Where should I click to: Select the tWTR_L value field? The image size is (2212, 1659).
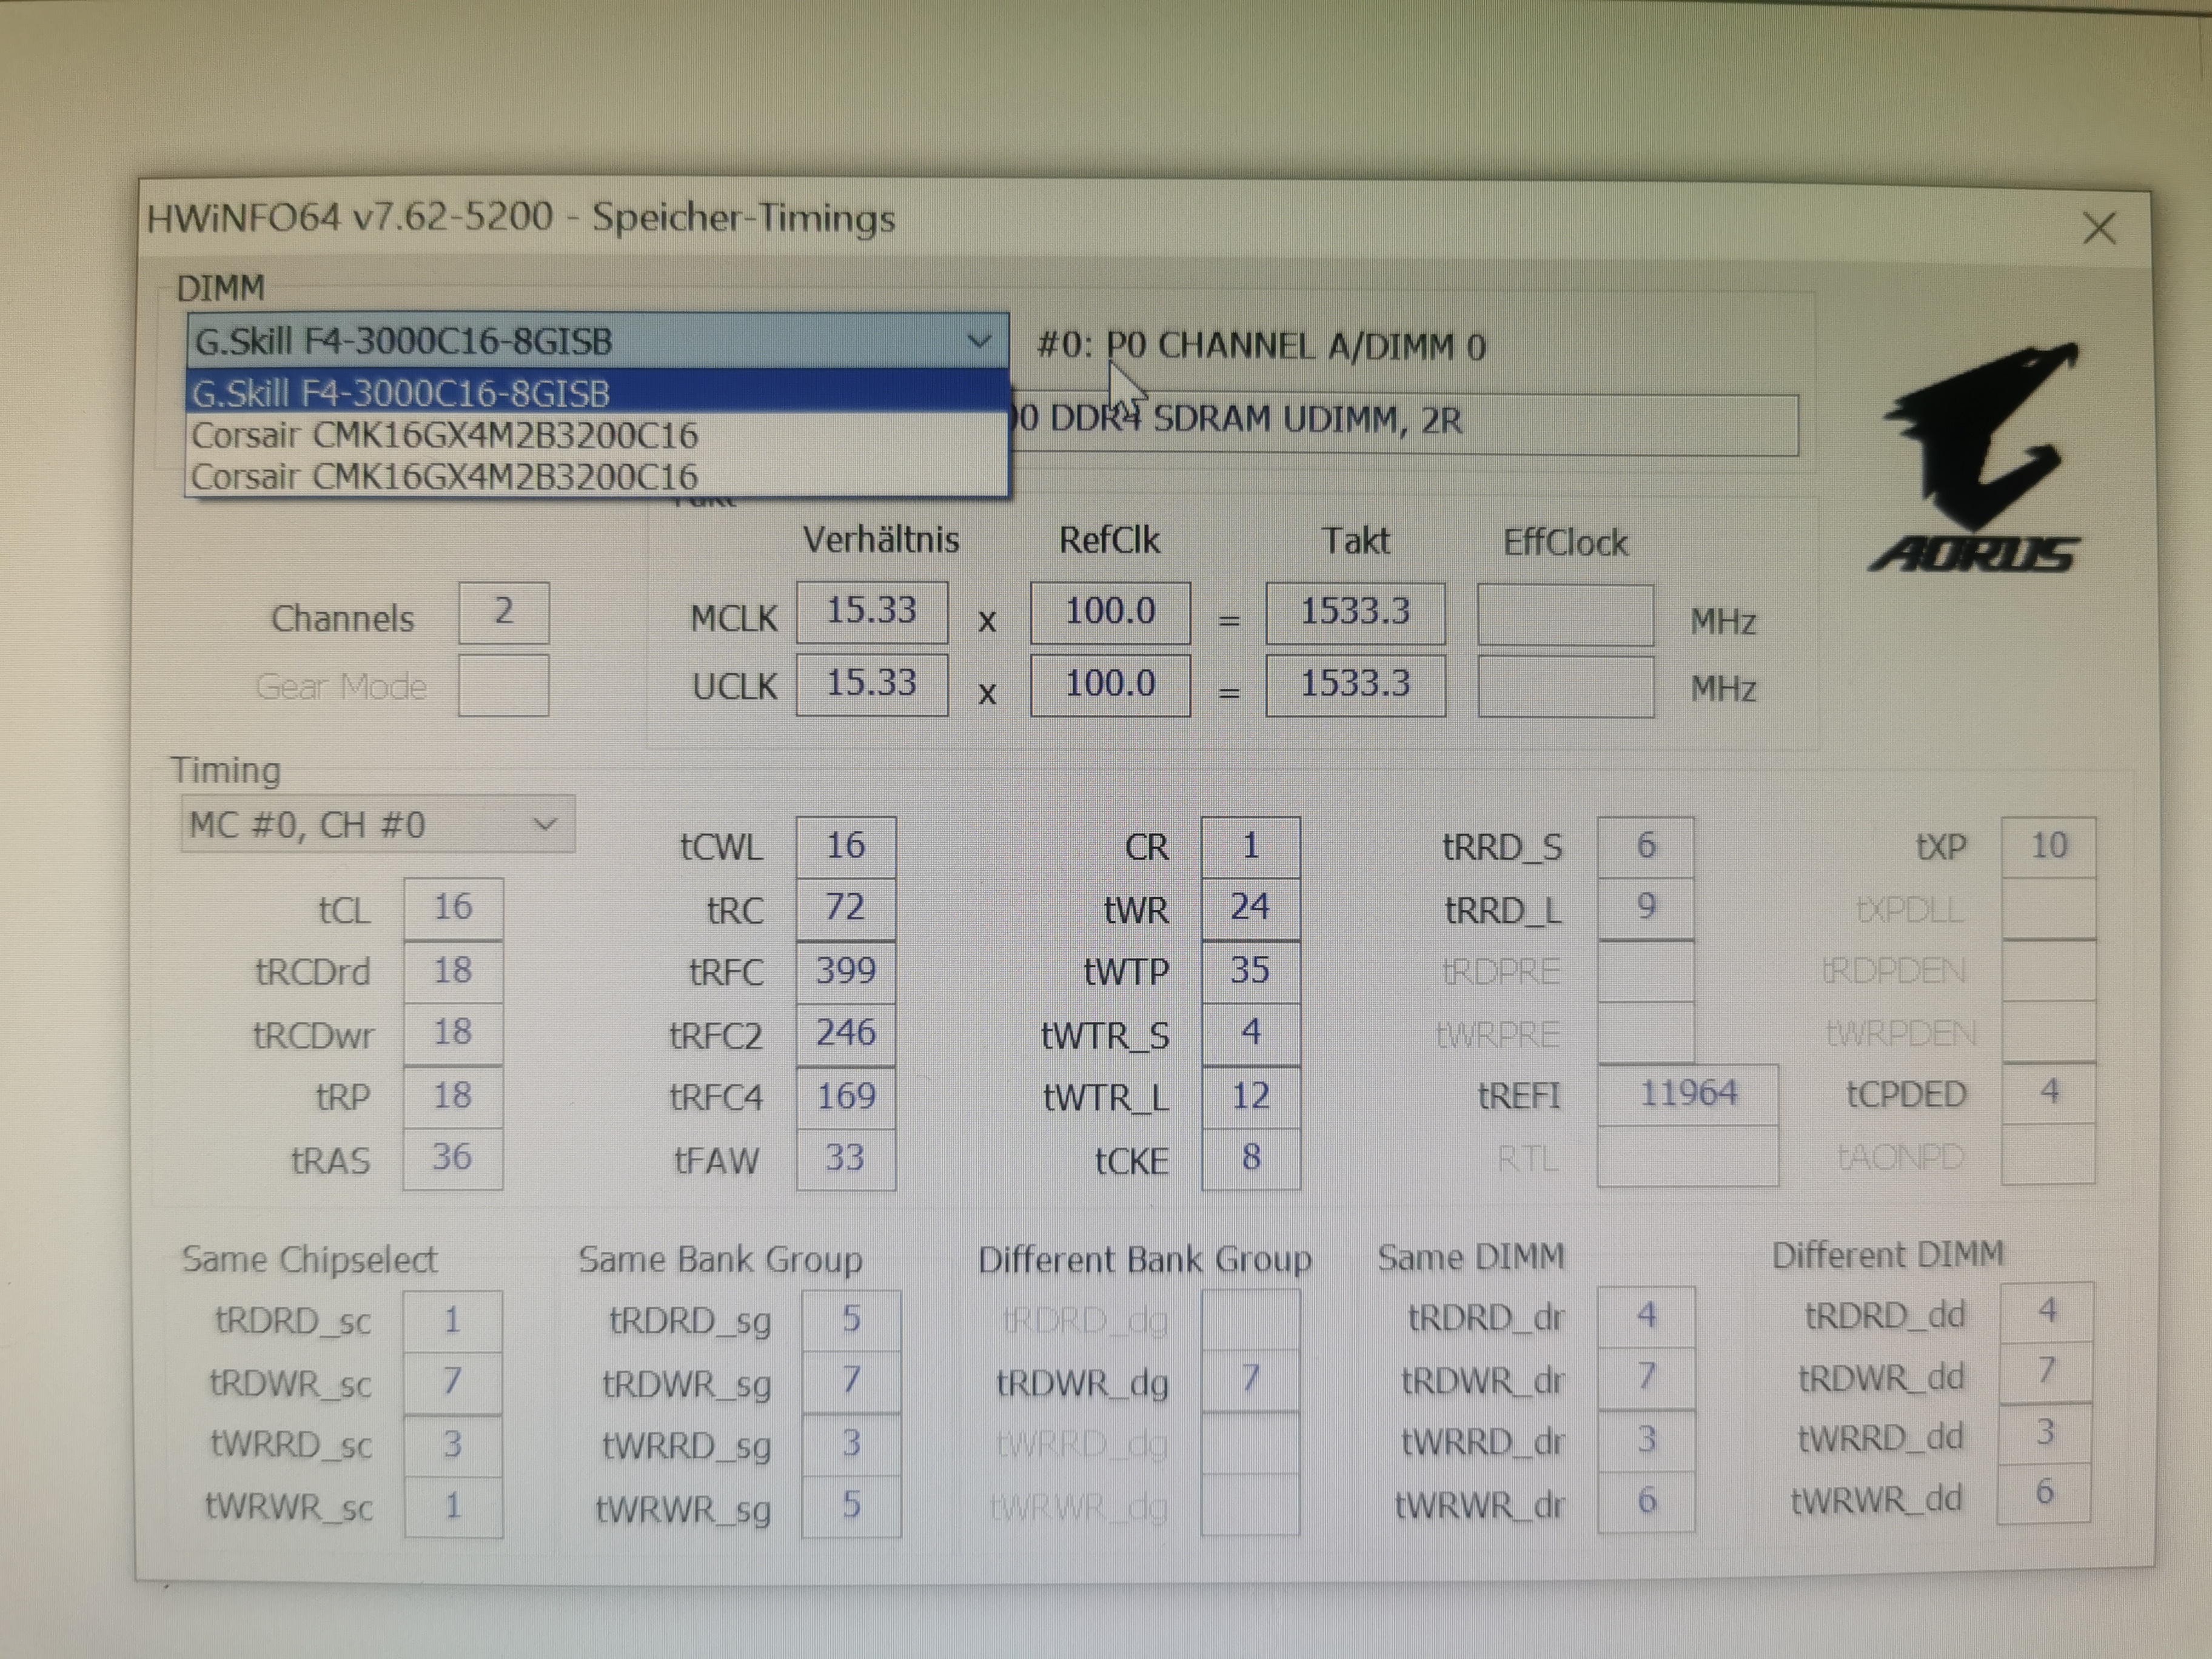coord(1250,1096)
